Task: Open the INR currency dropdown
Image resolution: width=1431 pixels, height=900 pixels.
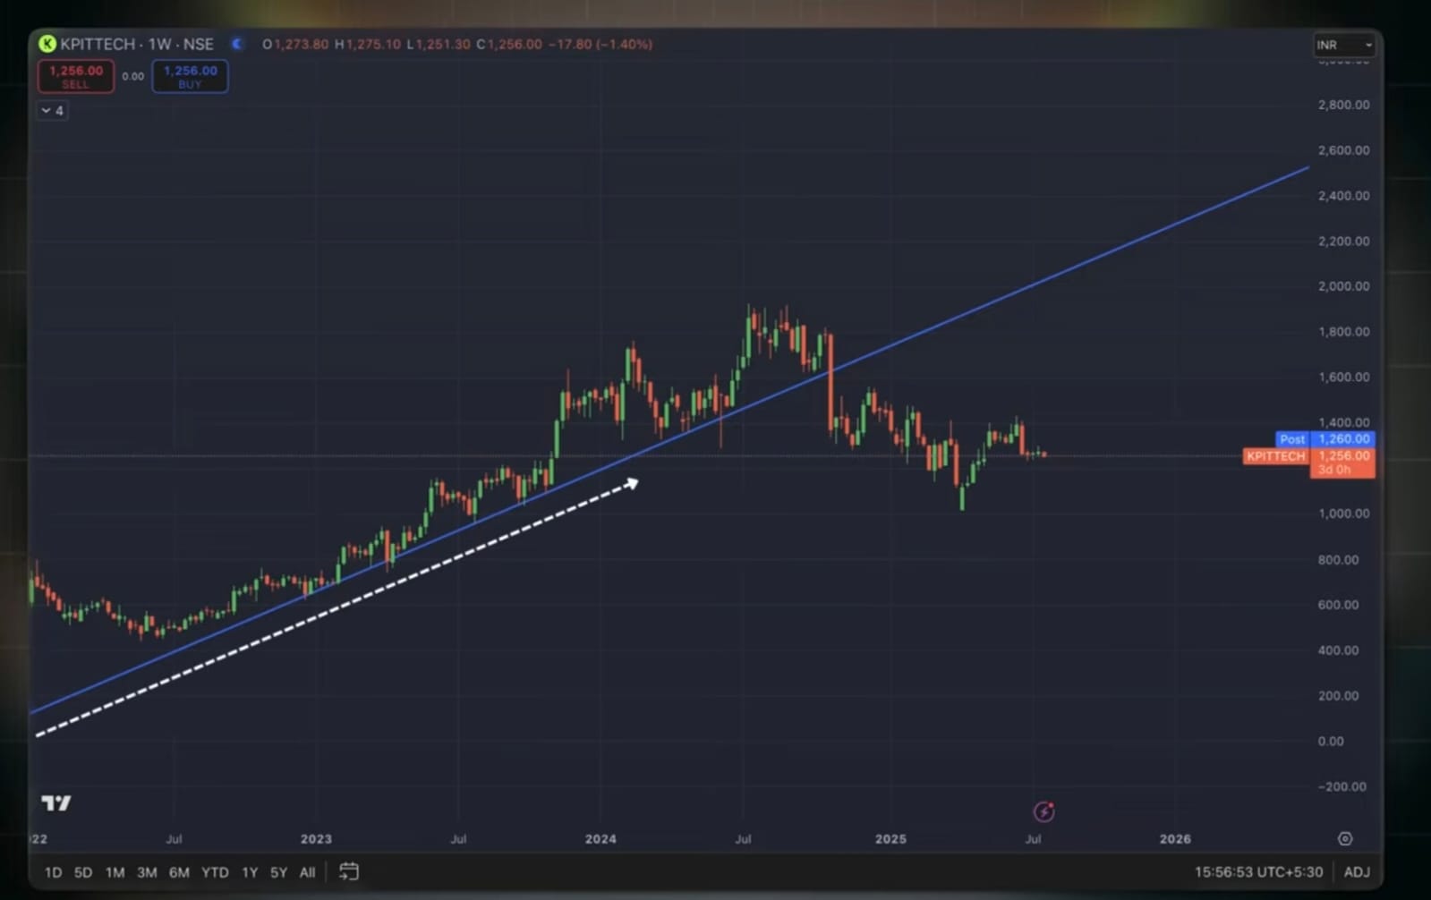Action: click(x=1343, y=45)
